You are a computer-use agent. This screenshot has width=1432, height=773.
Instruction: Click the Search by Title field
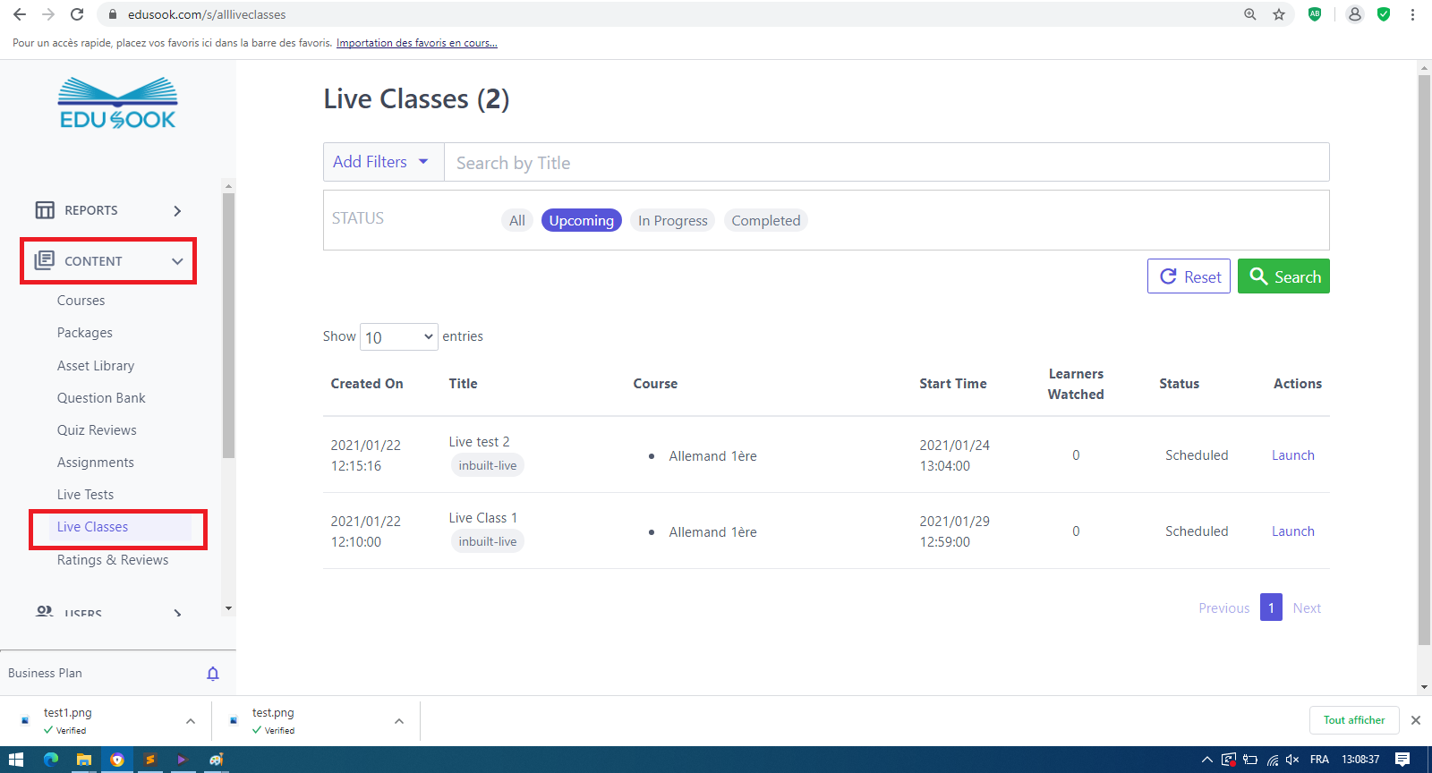tap(886, 163)
